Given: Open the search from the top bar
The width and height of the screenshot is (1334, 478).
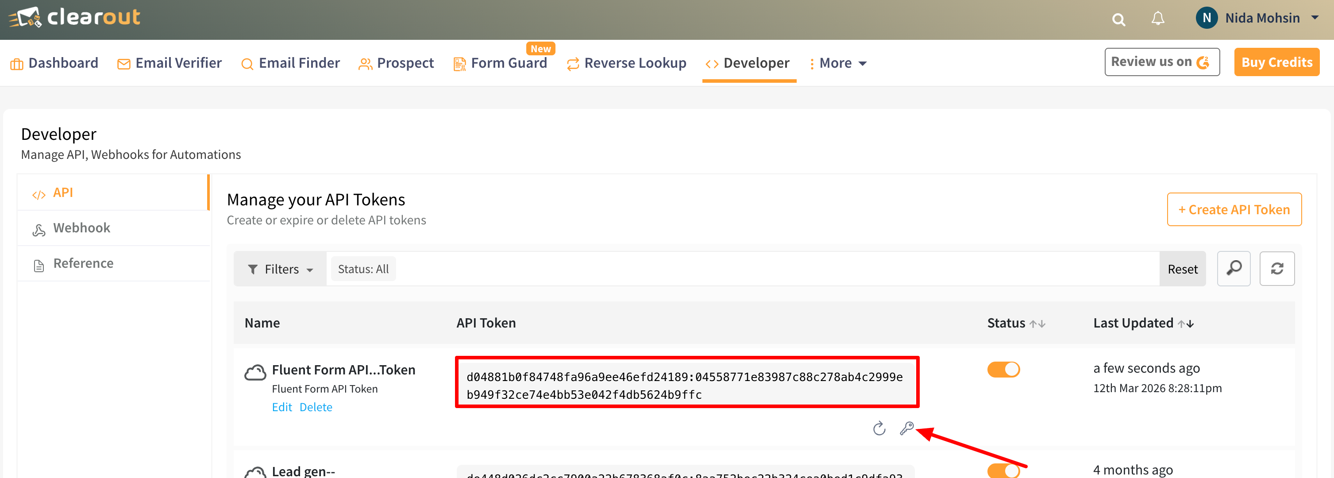Looking at the screenshot, I should (1118, 19).
